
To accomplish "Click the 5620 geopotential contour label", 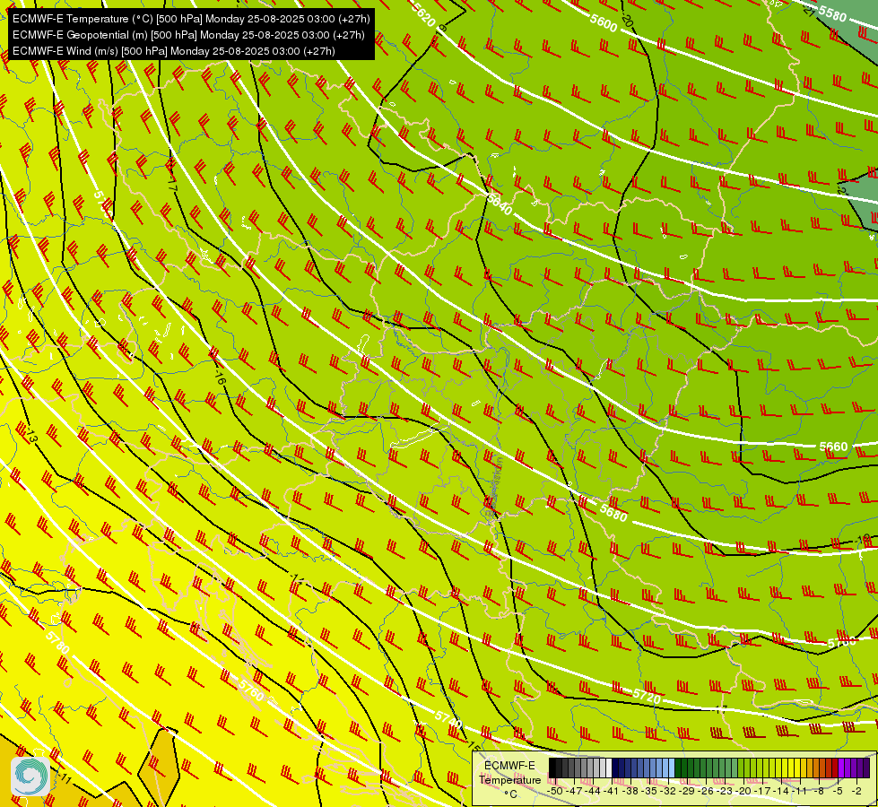I will click(424, 14).
